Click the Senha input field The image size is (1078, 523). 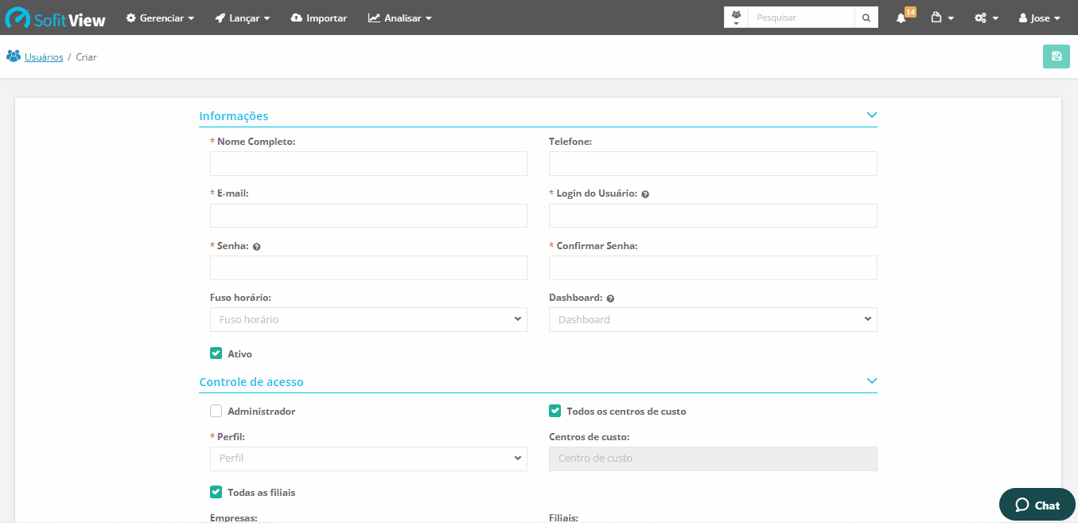coord(368,267)
